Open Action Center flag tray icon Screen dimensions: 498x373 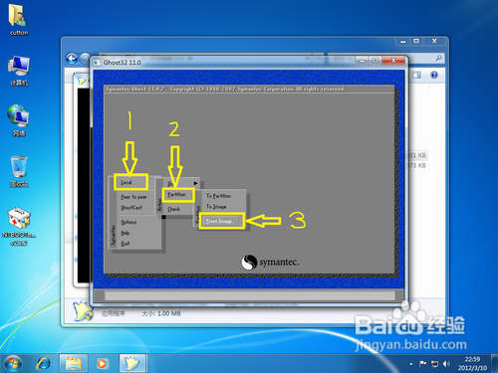pos(422,364)
